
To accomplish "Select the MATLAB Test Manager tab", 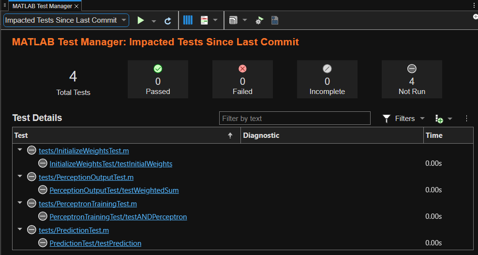I will coord(42,6).
